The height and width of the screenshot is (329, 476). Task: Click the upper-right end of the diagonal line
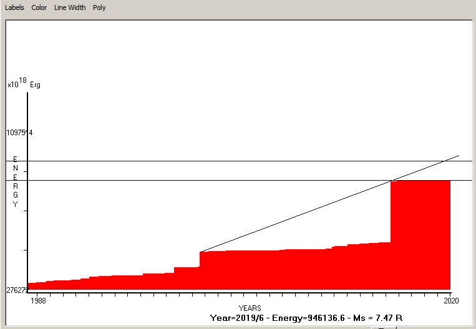(458, 156)
